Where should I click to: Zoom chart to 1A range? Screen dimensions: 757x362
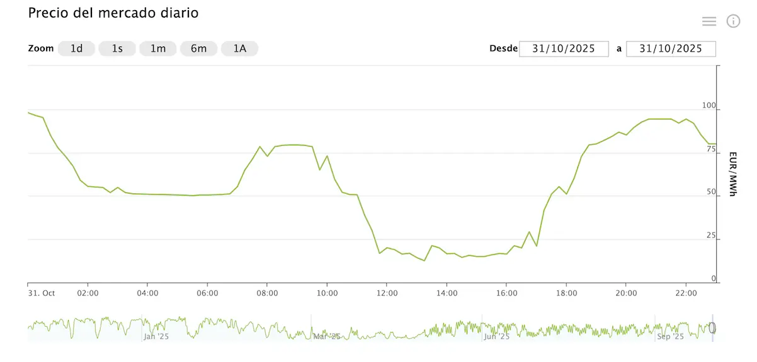coord(239,48)
